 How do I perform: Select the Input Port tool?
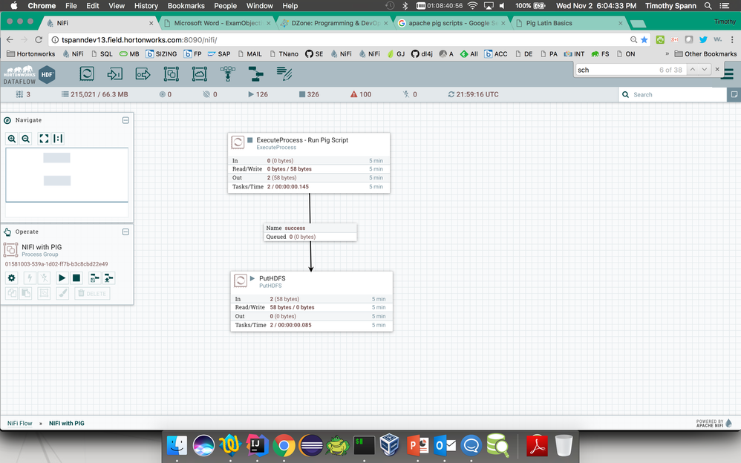pyautogui.click(x=115, y=73)
